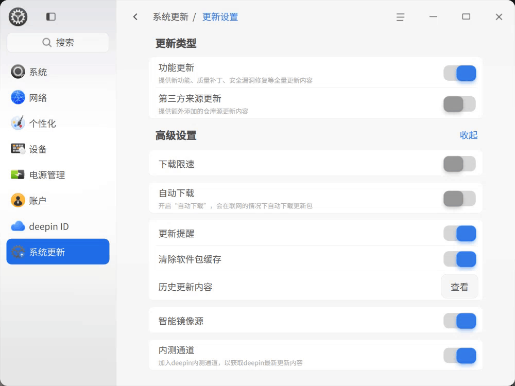Turn off the 内测通道 toggle
This screenshot has width=515, height=386.
pyautogui.click(x=459, y=356)
